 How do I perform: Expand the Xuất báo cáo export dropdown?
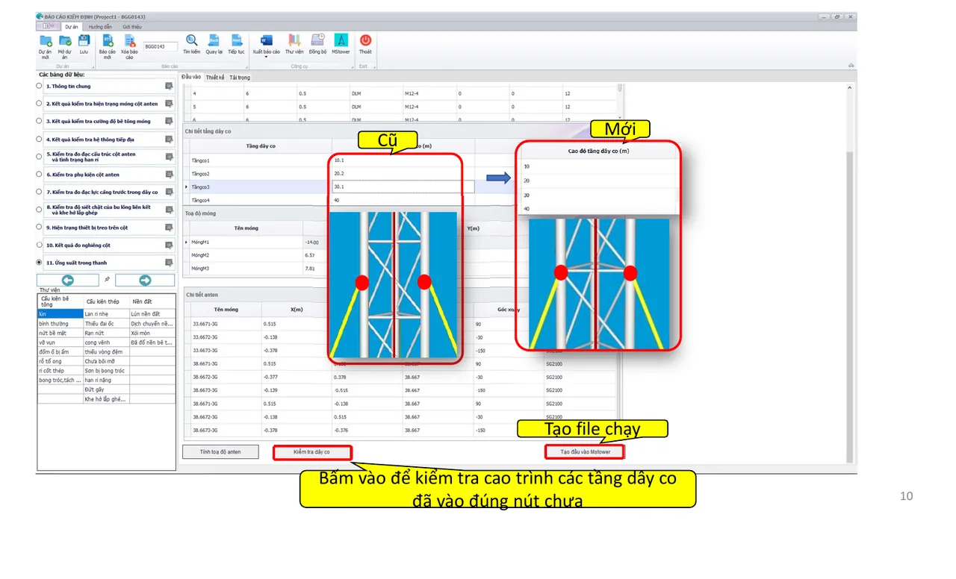click(x=266, y=57)
